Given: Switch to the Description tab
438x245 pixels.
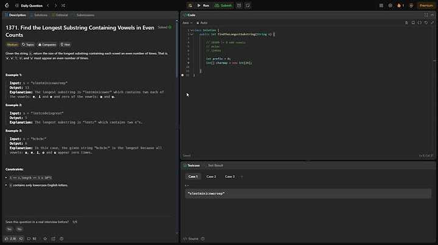Looking at the screenshot, I should [x=15, y=15].
